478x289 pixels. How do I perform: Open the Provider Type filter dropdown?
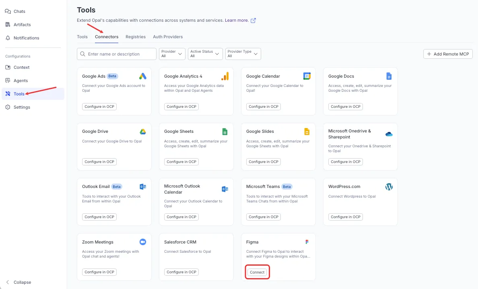tap(243, 54)
